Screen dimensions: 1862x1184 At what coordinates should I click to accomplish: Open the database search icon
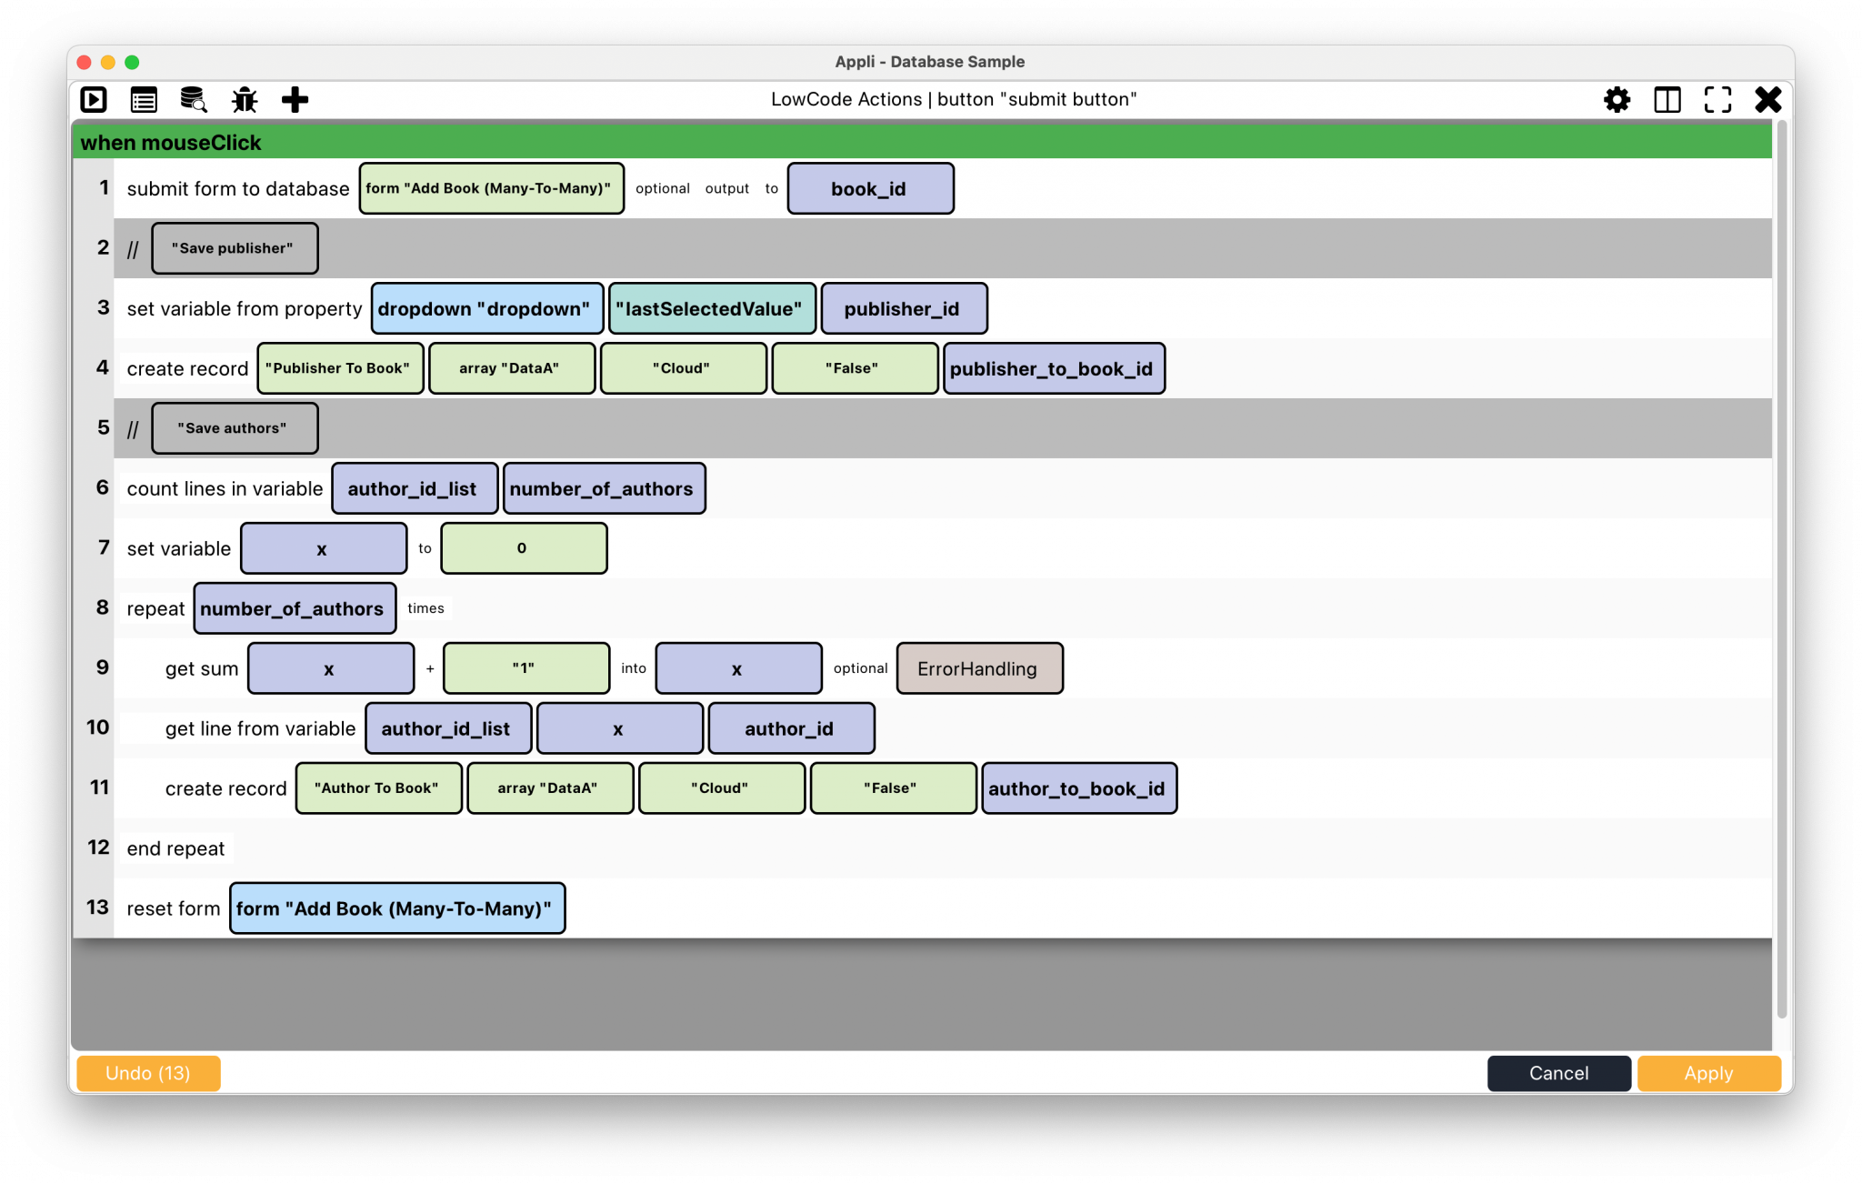(193, 100)
